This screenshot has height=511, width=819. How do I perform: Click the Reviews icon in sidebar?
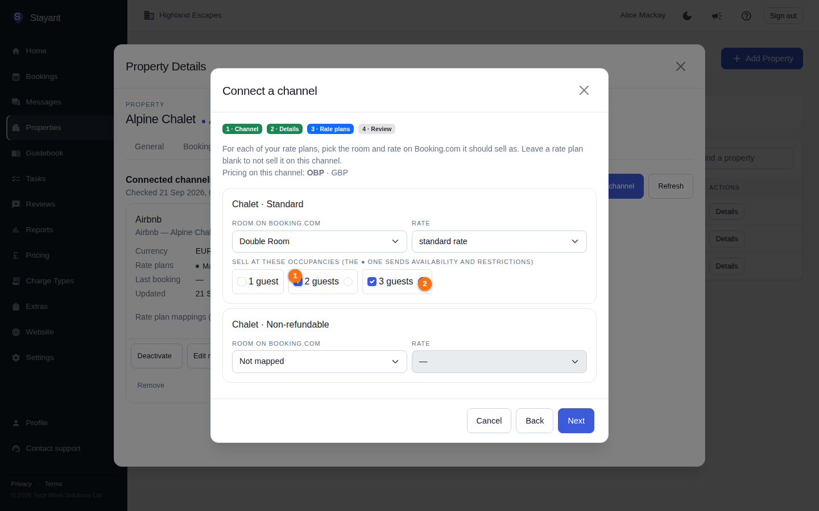point(16,204)
